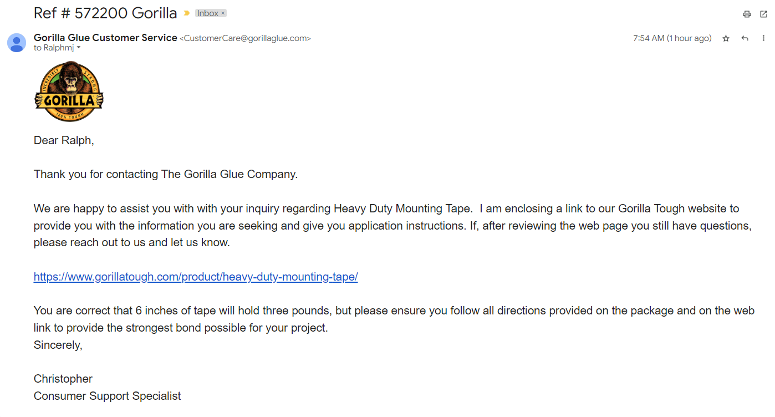Viewport: 775px width, 417px height.
Task: Open the gorillatough.com heavy-duty mounting tape link
Action: tap(196, 277)
